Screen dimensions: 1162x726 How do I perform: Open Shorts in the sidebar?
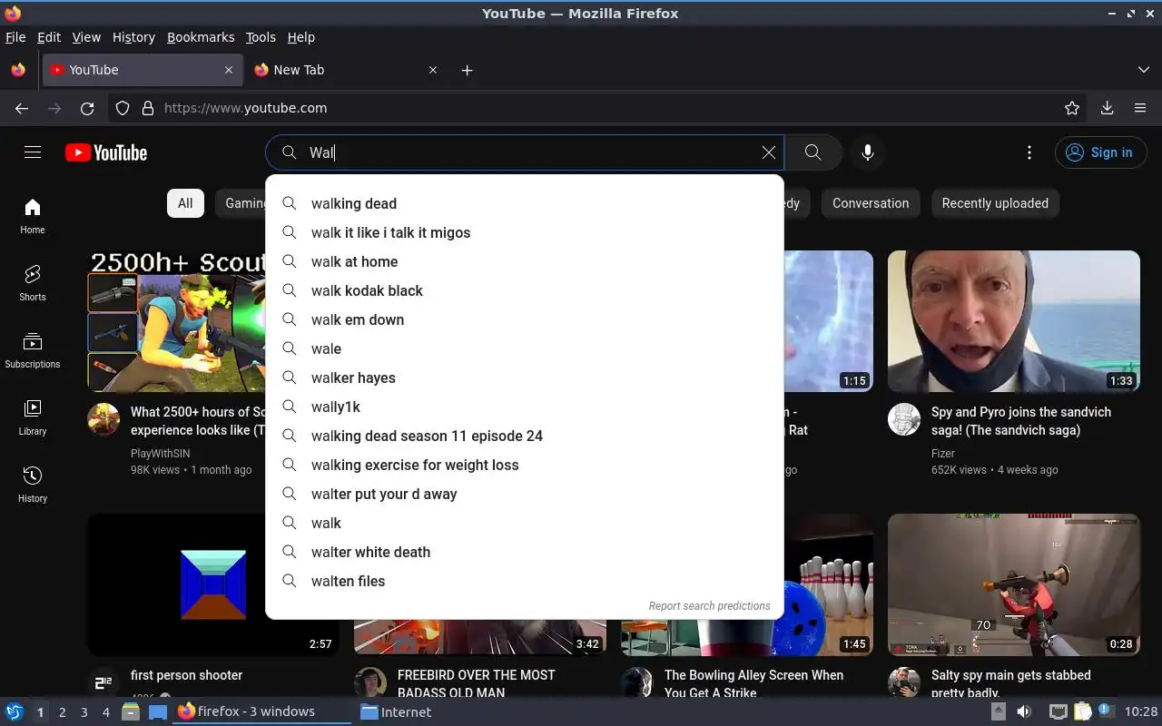(33, 283)
